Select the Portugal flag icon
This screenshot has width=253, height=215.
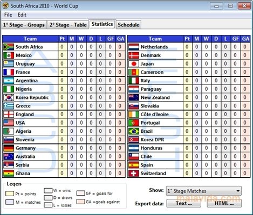click(134, 123)
